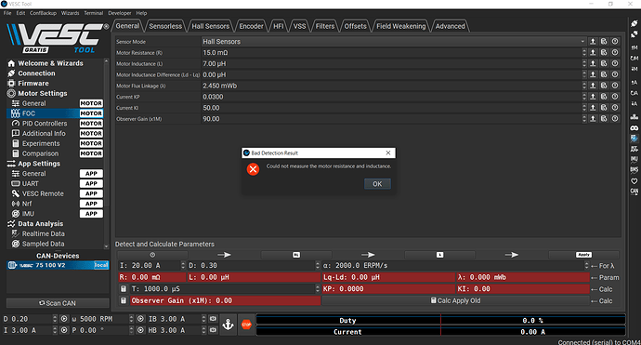
Task: Adjust the ω 5000 RPM spinner
Action: click(x=131, y=319)
